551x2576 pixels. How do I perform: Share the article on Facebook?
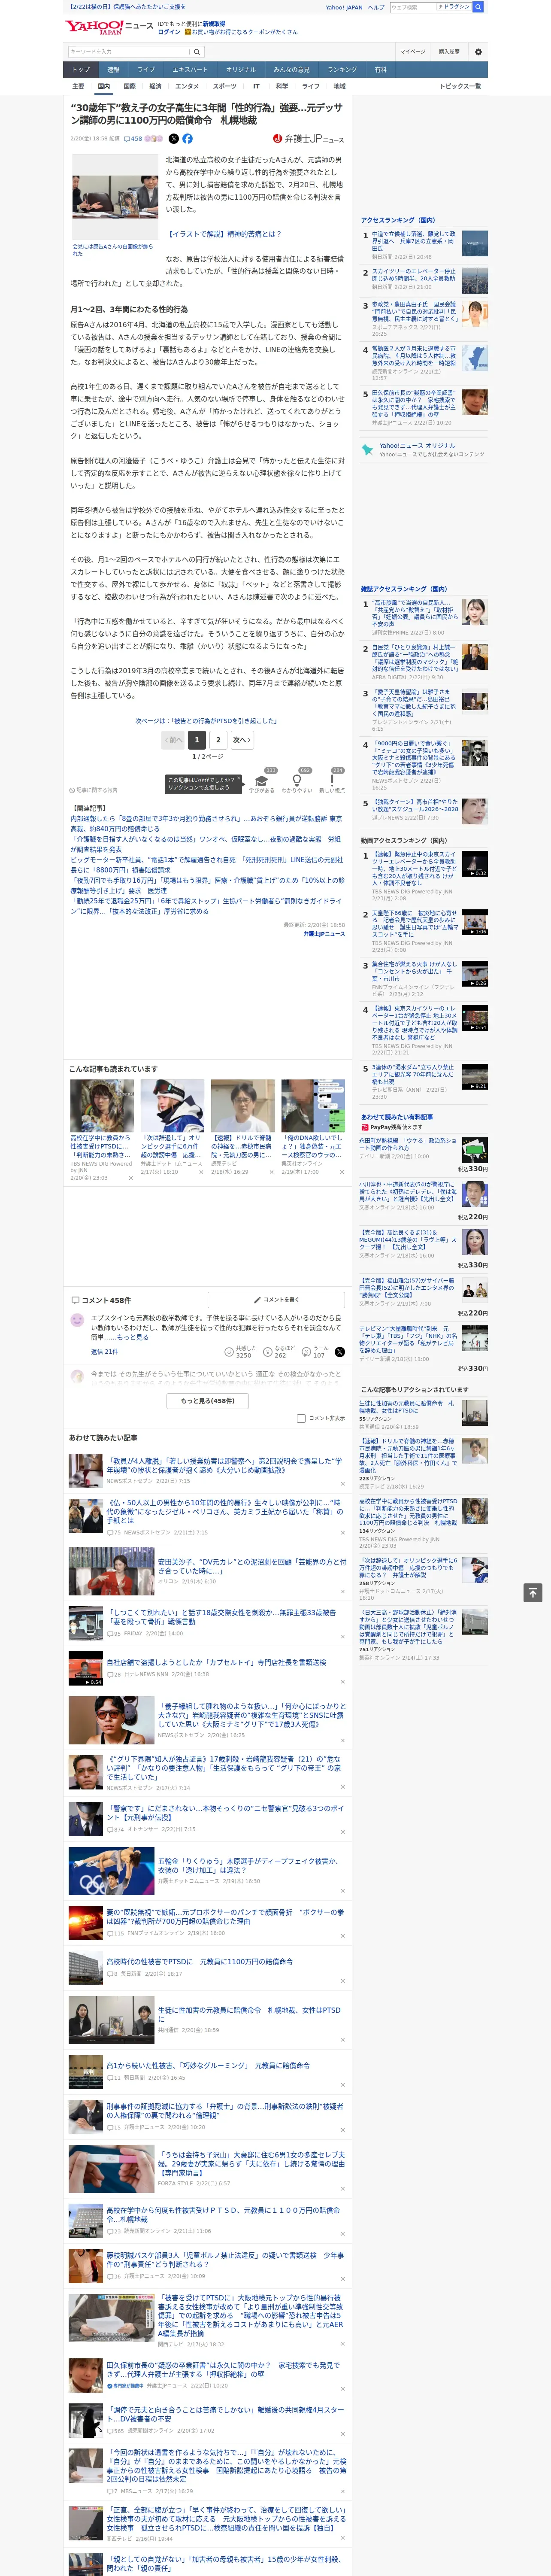point(187,139)
